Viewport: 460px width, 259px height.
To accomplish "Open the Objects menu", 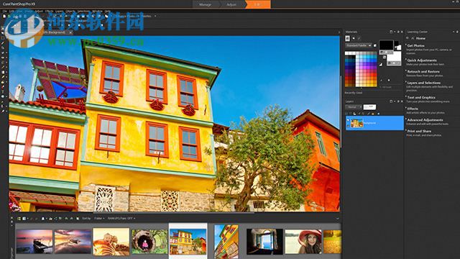I will click(x=70, y=12).
